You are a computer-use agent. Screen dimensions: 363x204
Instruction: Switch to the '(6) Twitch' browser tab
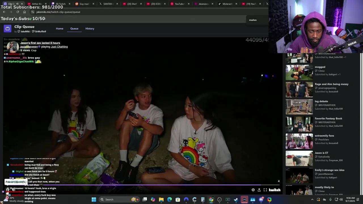[61, 4]
